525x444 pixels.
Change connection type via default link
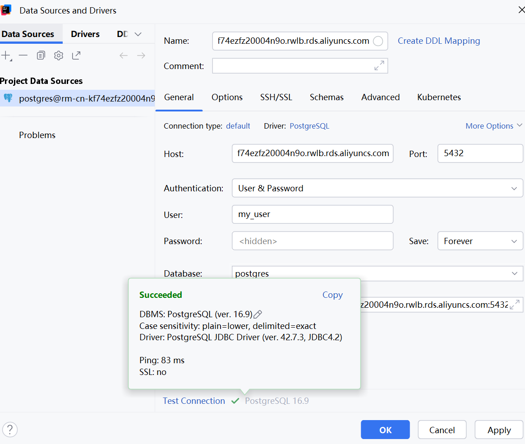238,126
